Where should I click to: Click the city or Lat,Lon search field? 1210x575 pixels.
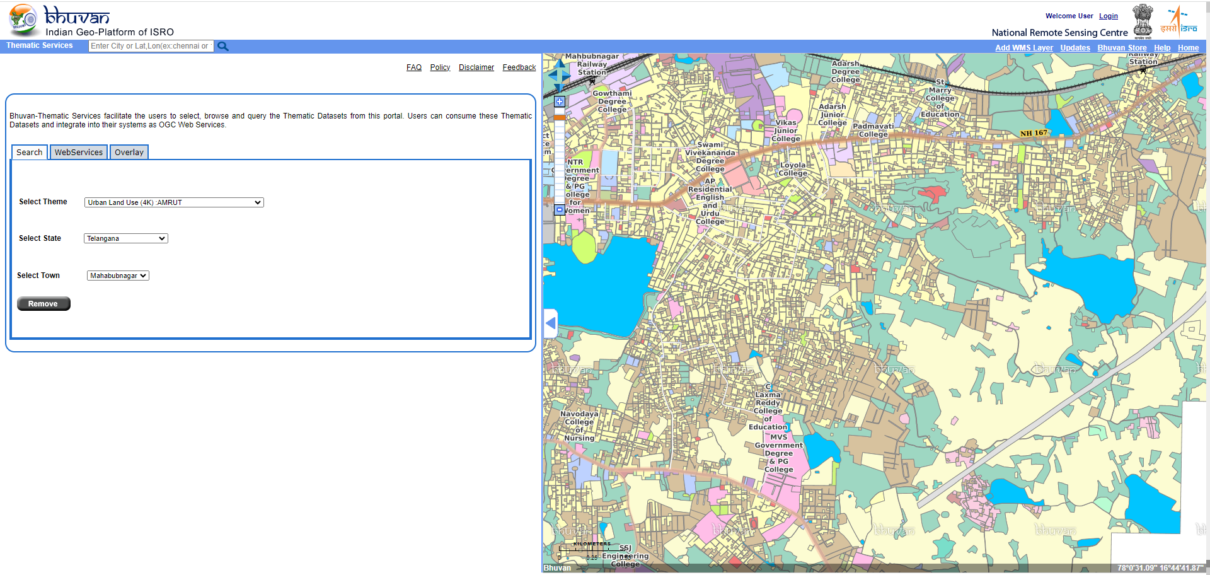151,46
